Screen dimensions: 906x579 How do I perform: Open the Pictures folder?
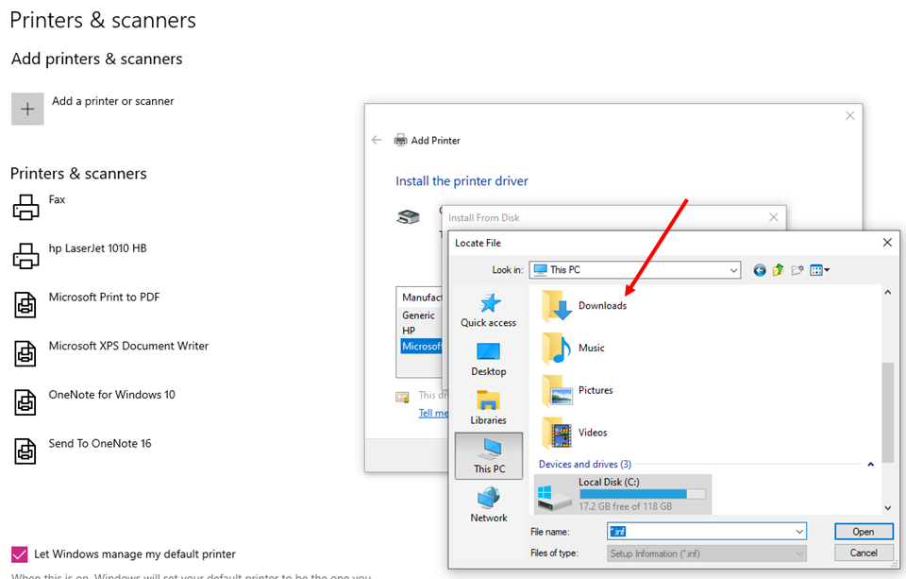578,390
